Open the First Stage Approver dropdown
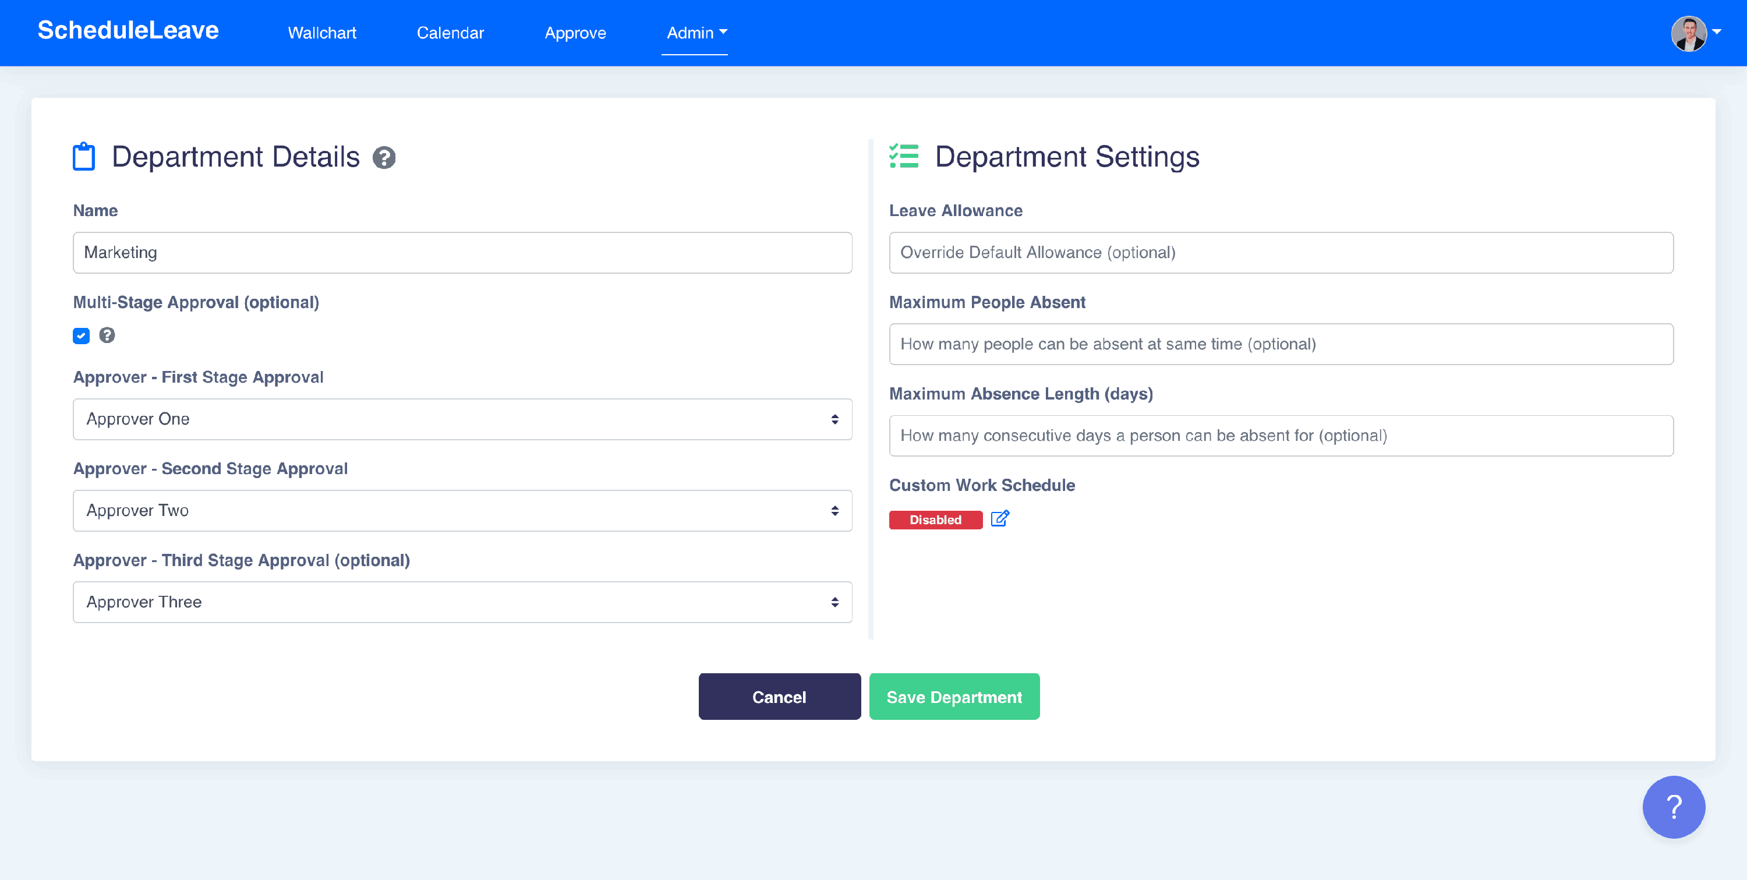This screenshot has width=1747, height=880. pos(462,419)
